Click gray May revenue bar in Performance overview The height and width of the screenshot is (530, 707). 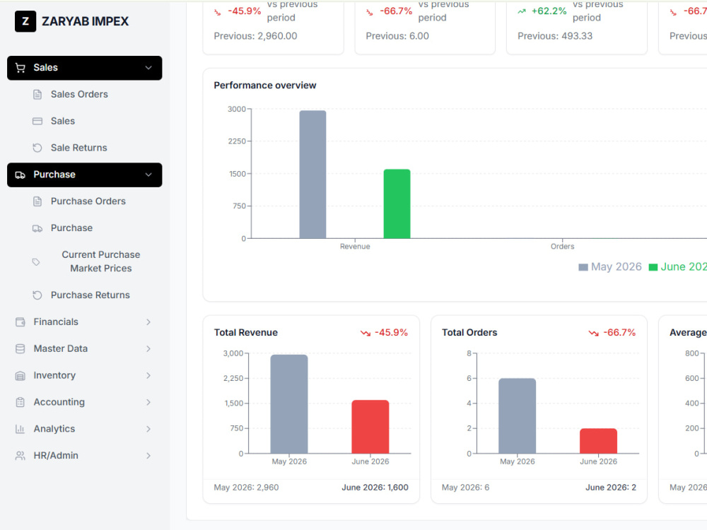(312, 175)
